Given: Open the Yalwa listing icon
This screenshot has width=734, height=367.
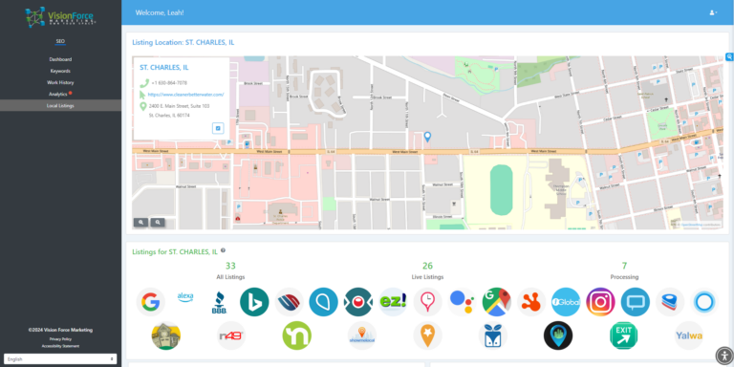Looking at the screenshot, I should 688,335.
